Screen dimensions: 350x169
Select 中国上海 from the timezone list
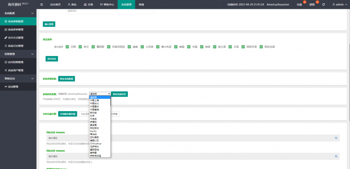(x=95, y=100)
